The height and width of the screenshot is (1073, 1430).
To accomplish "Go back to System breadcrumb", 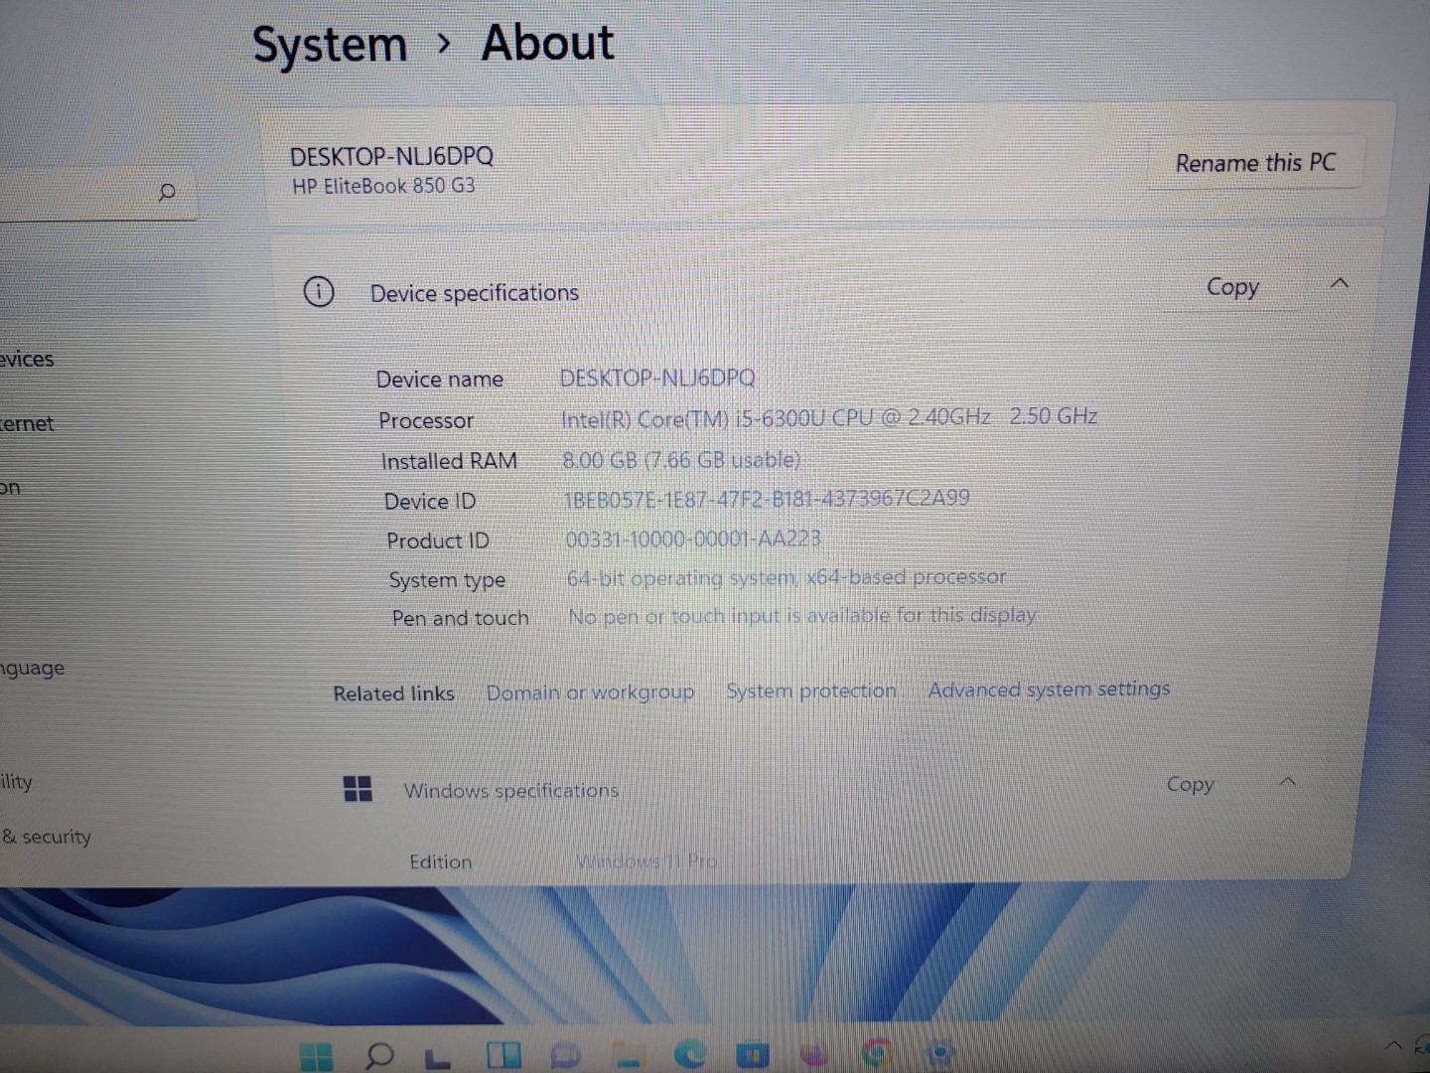I will click(330, 45).
